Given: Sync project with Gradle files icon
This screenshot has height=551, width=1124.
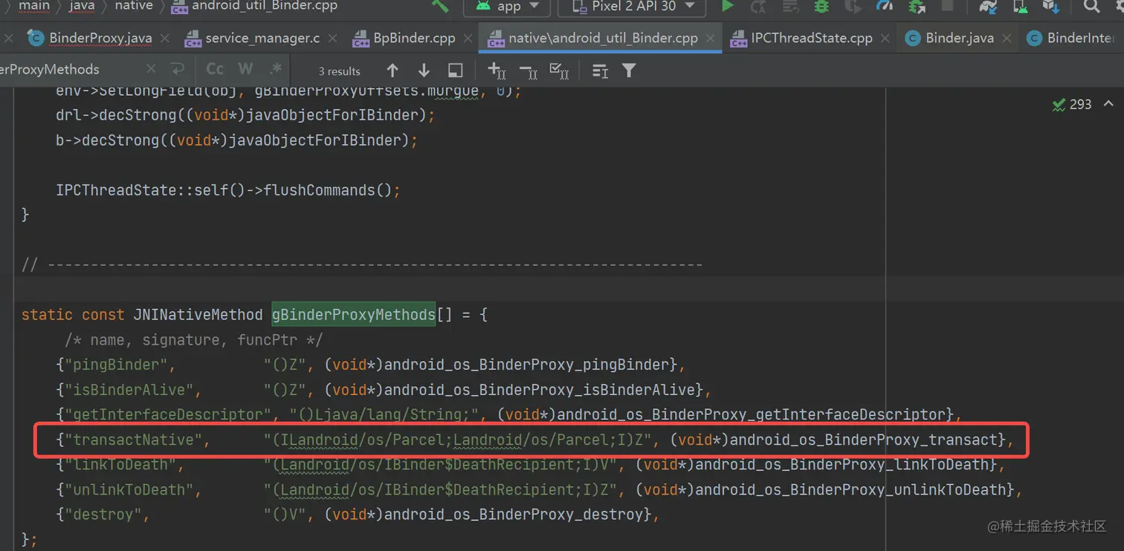Looking at the screenshot, I should [x=988, y=7].
